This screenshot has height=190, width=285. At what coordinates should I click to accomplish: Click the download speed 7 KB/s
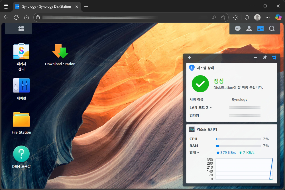point(247,153)
